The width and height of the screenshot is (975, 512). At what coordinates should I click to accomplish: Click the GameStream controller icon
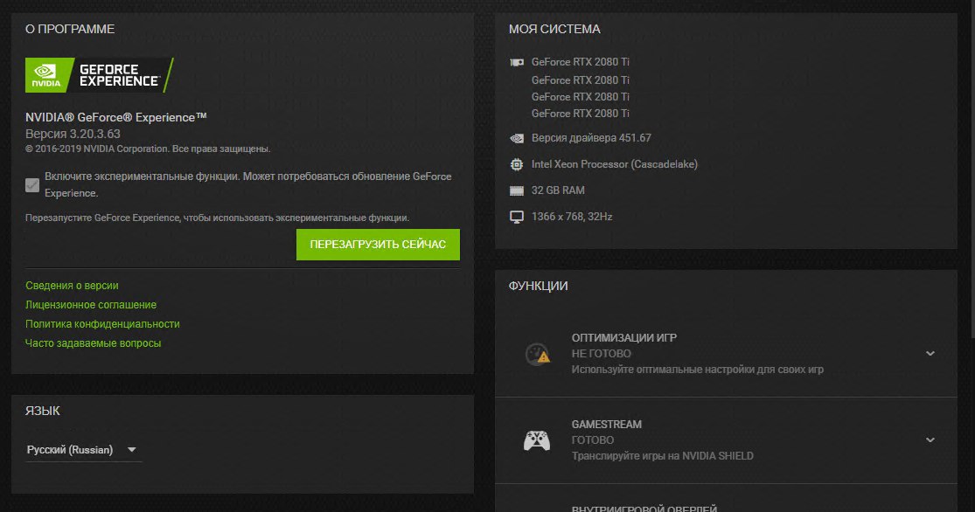[x=537, y=440]
